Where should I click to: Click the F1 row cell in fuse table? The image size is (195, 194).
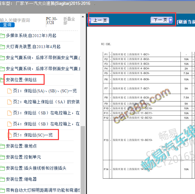click(x=106, y=55)
